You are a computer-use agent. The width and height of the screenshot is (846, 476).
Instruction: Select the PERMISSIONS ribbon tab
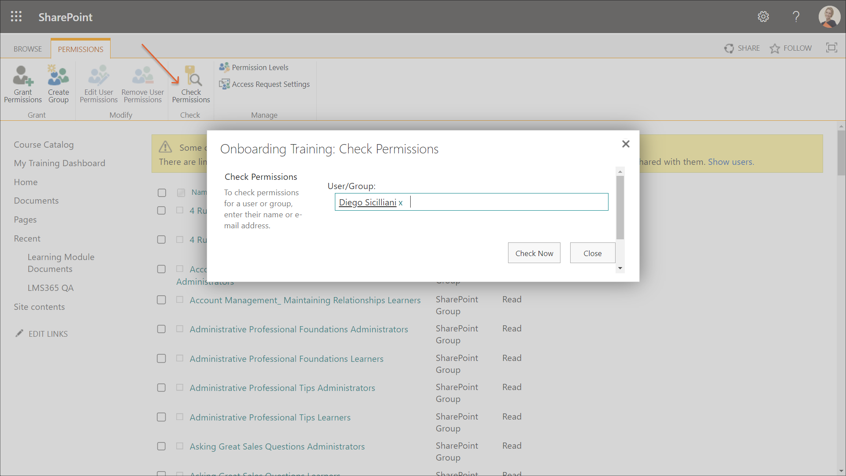pyautogui.click(x=81, y=49)
